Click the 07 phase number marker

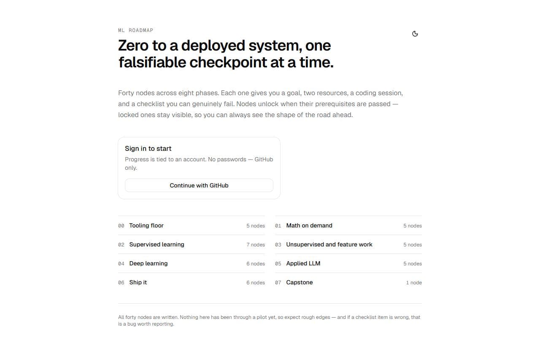tap(278, 283)
